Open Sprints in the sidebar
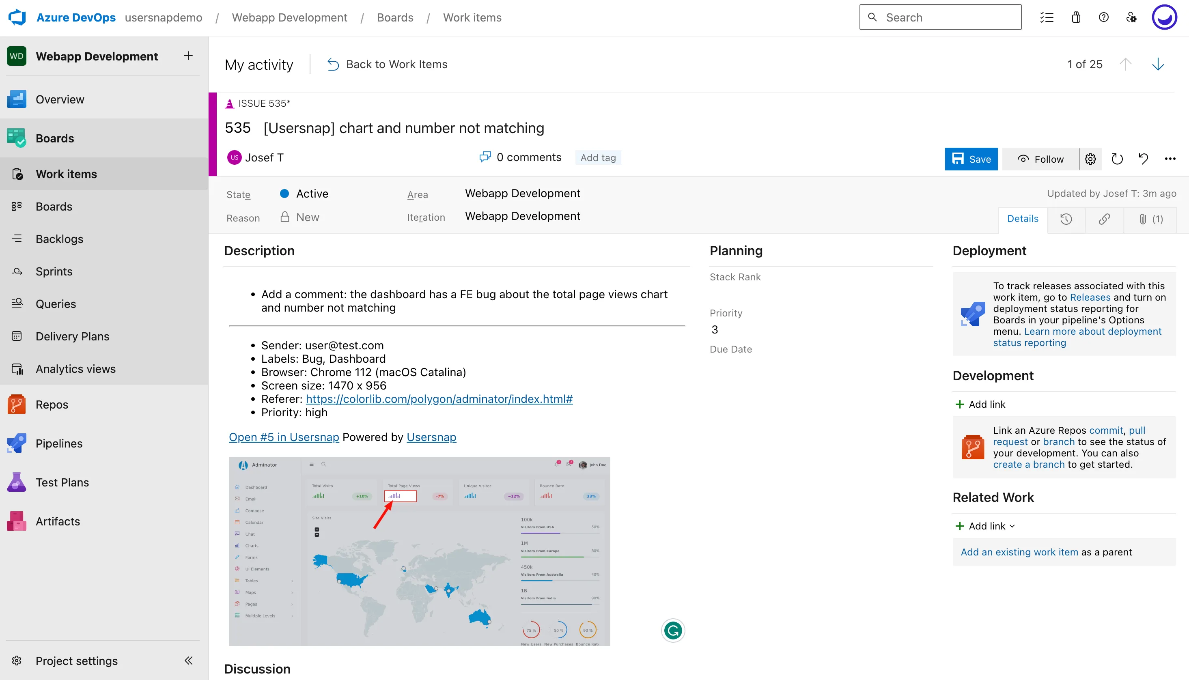The width and height of the screenshot is (1189, 680). (x=54, y=271)
